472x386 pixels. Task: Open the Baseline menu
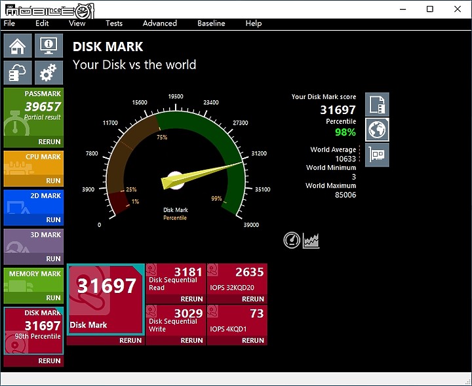pos(211,23)
